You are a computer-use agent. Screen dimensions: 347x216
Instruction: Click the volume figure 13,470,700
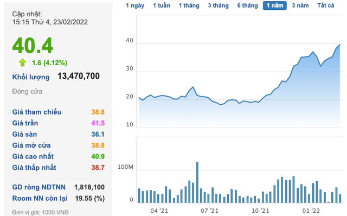(x=79, y=76)
